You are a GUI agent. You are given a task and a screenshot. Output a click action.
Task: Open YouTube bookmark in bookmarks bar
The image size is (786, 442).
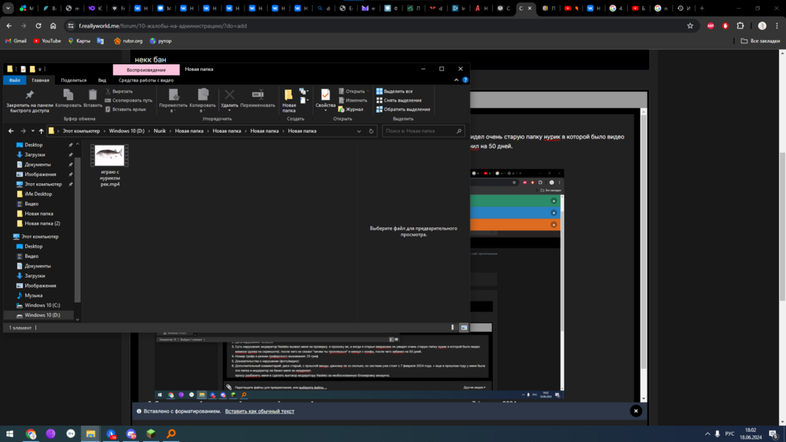(46, 41)
